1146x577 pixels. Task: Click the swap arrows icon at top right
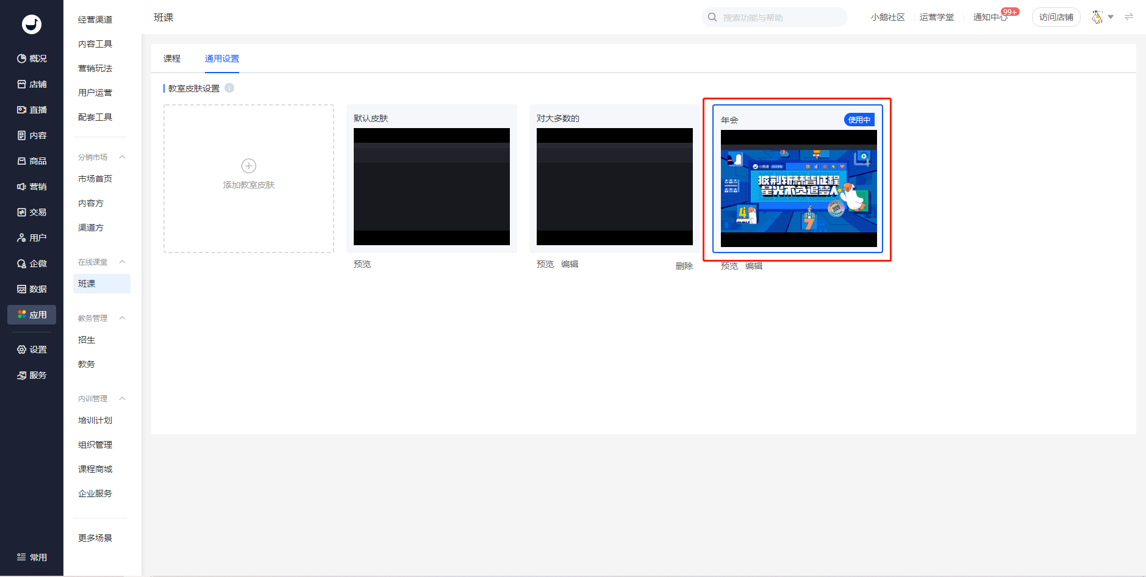pos(1129,17)
